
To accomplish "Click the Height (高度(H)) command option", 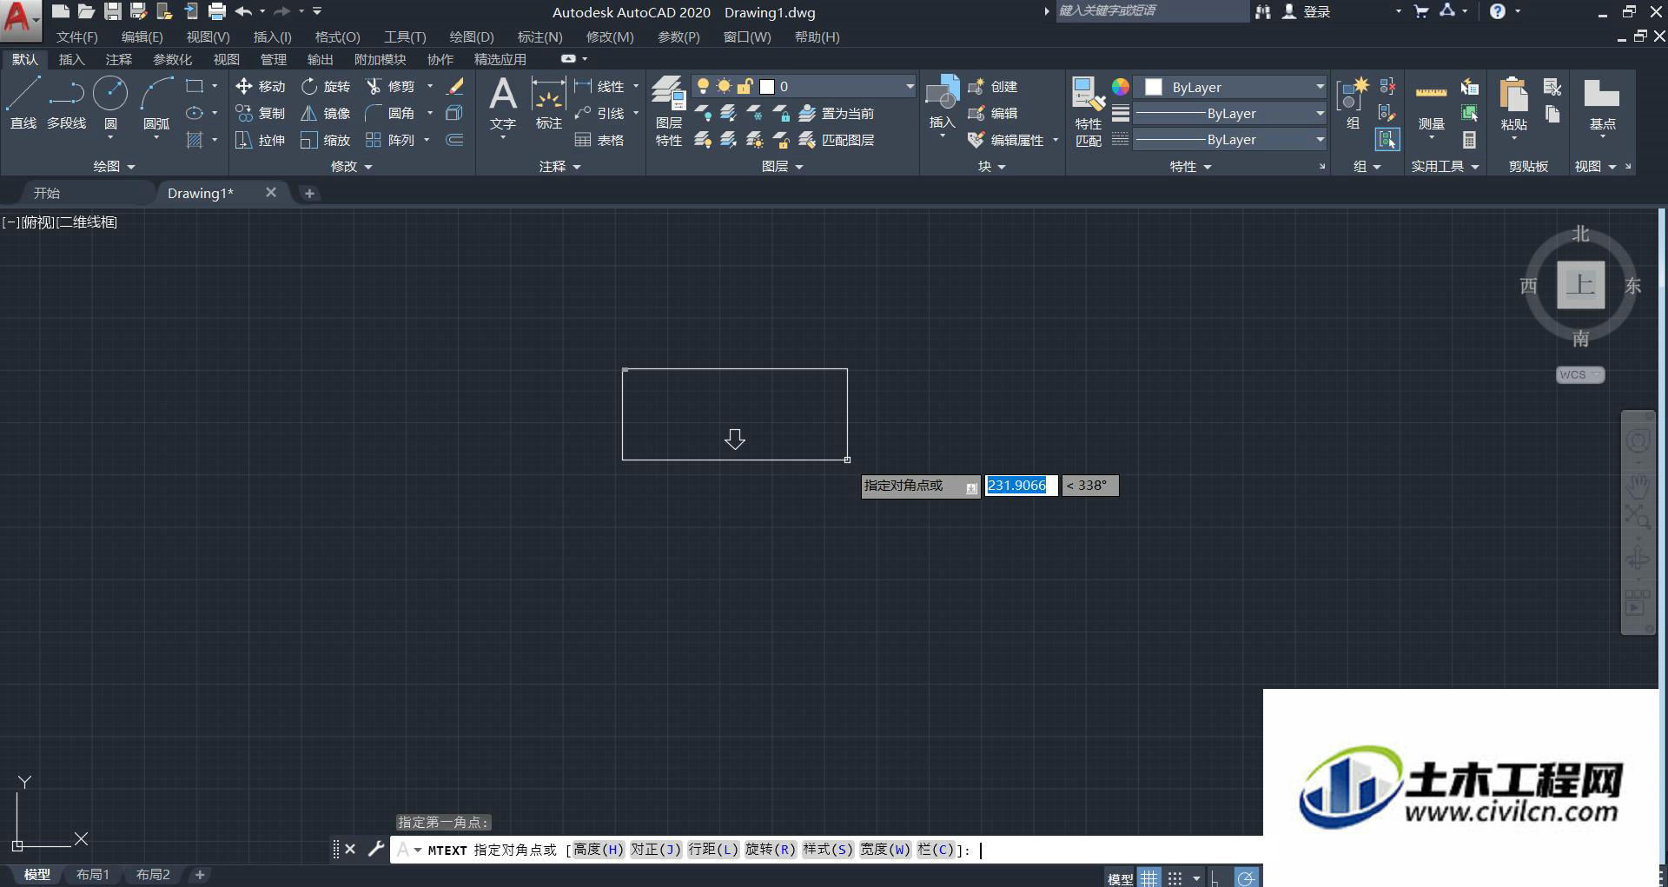I will coord(599,850).
